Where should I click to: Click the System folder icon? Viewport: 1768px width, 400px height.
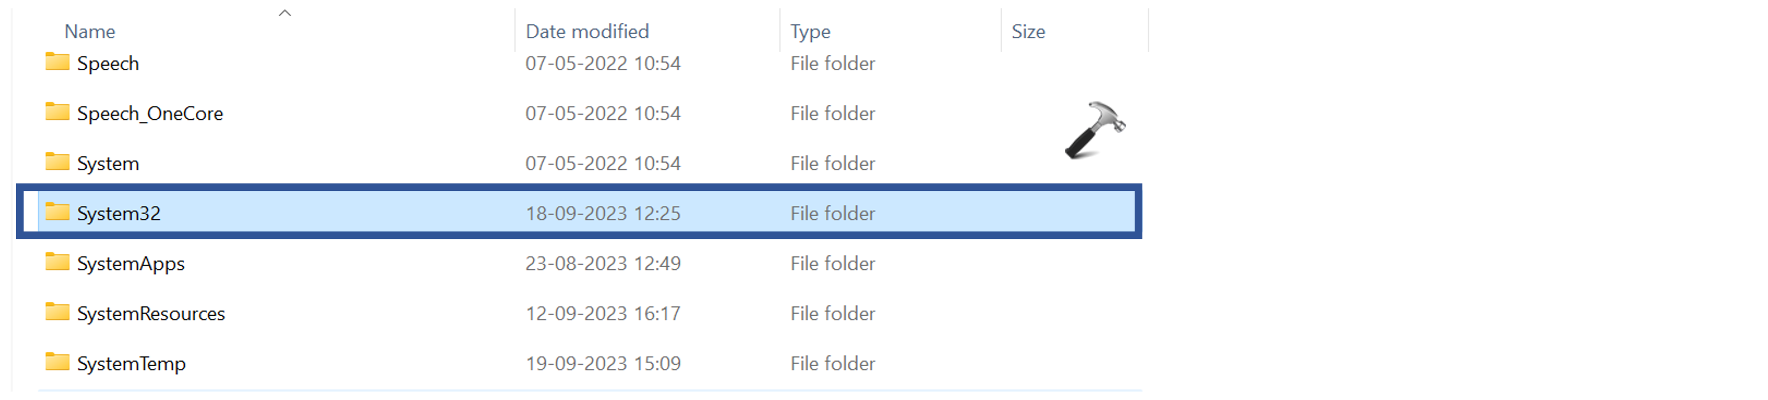pyautogui.click(x=57, y=162)
